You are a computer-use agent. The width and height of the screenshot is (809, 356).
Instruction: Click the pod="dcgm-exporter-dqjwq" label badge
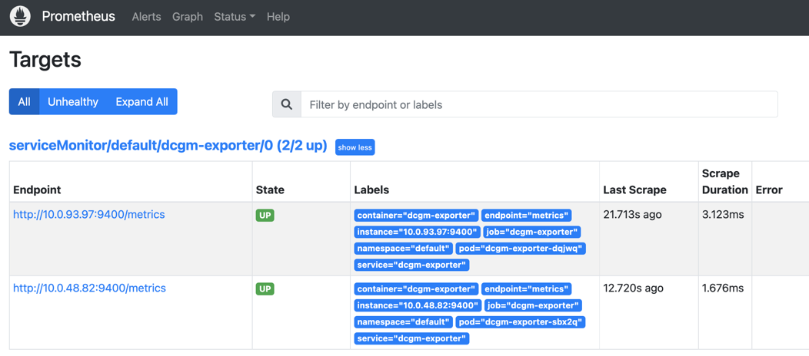coord(521,249)
